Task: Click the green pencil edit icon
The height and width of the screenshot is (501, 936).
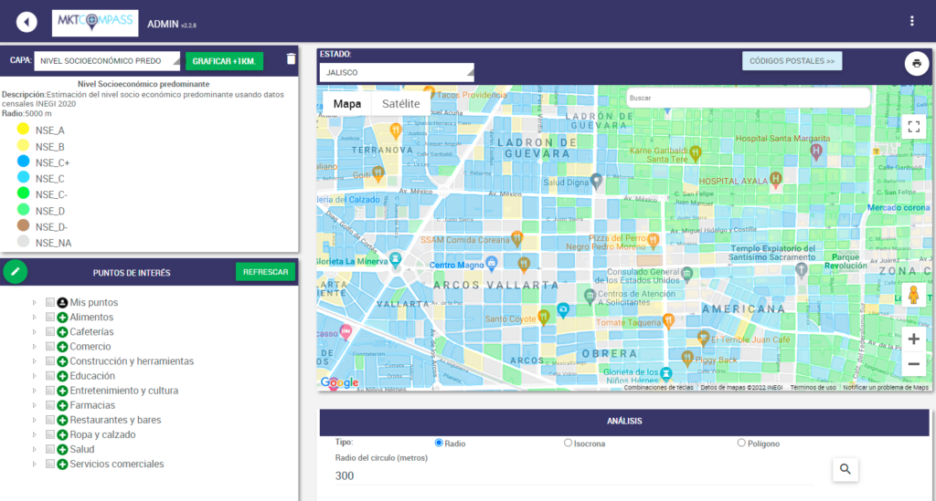Action: (15, 272)
